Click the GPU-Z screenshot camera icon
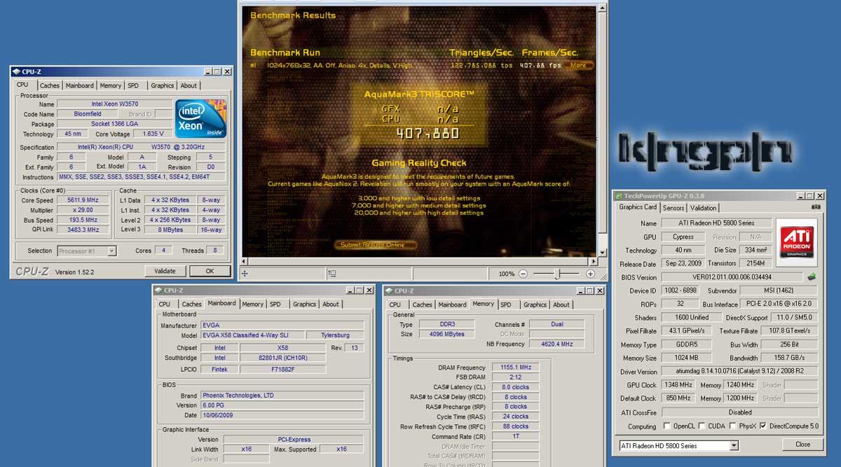Viewport: 841px width, 467px height. (x=815, y=207)
